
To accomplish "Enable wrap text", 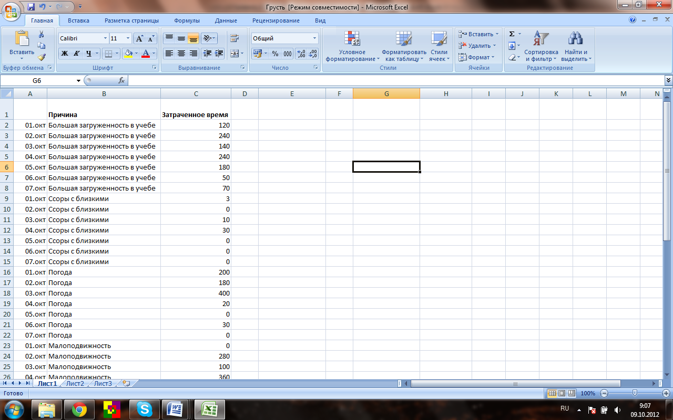I will (234, 38).
